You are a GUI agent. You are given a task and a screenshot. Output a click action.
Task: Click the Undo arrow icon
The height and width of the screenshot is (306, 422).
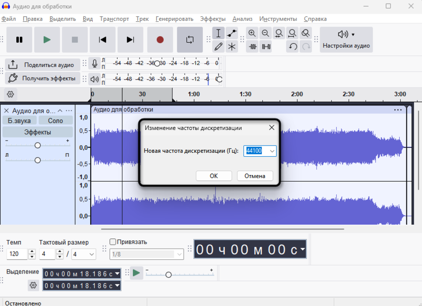(293, 47)
